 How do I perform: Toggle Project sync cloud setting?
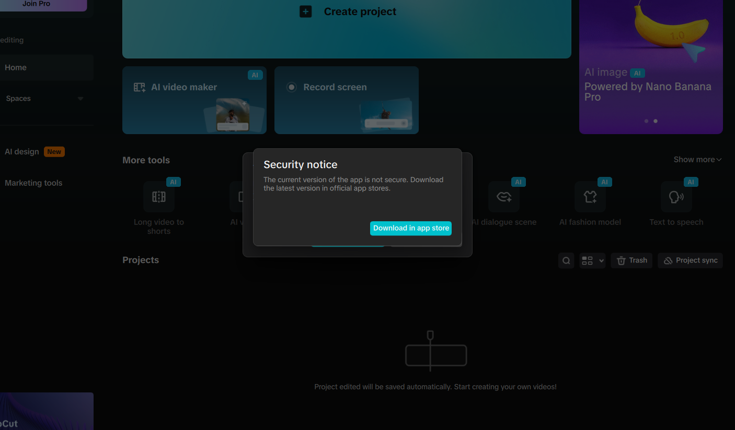pos(690,260)
